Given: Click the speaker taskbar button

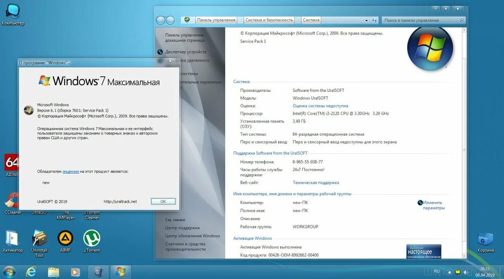Looking at the screenshot, I should [x=98, y=272].
